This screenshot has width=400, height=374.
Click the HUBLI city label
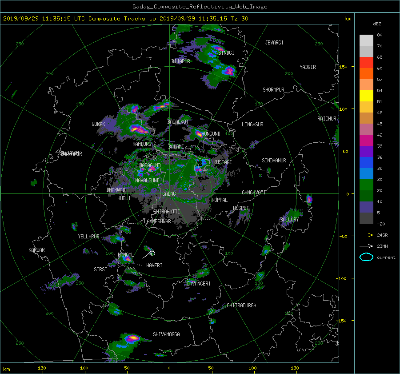tap(124, 198)
